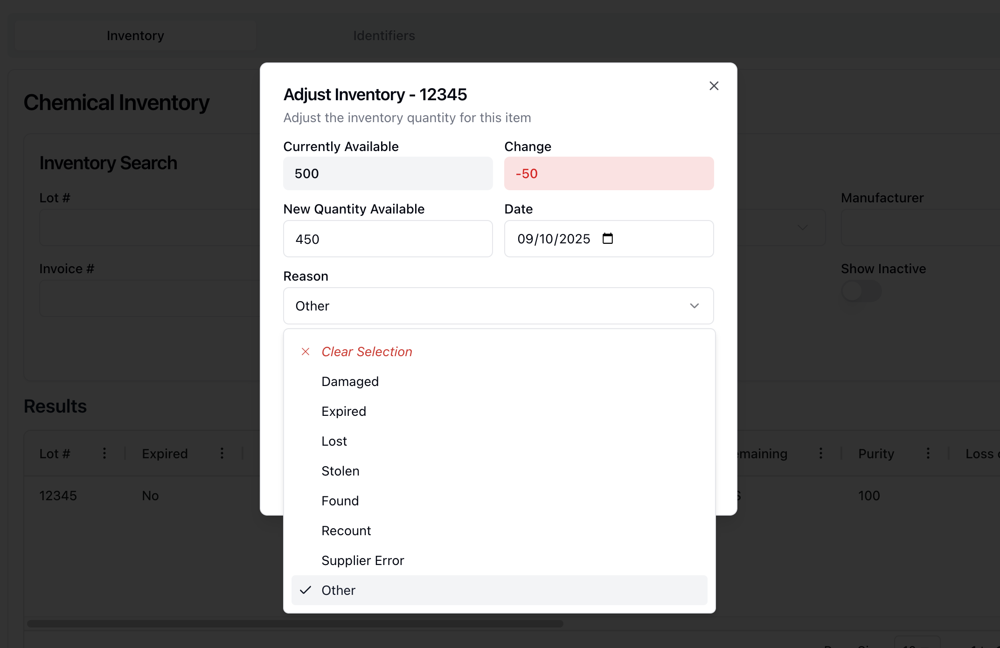Viewport: 1000px width, 648px height.
Task: Edit the New Quantity Available field
Action: click(x=388, y=239)
